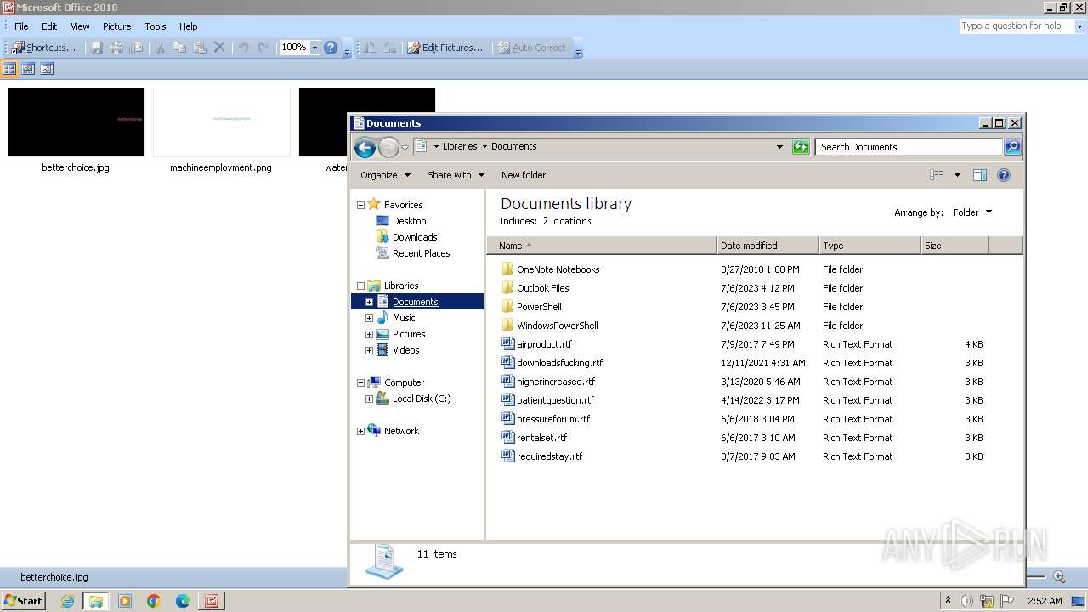
Task: Click the zoom-in magnifier icon in the Picture Manager status bar
Action: pos(1059,577)
